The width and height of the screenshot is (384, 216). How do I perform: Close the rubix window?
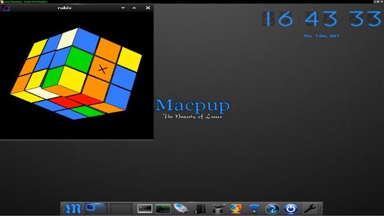point(148,8)
